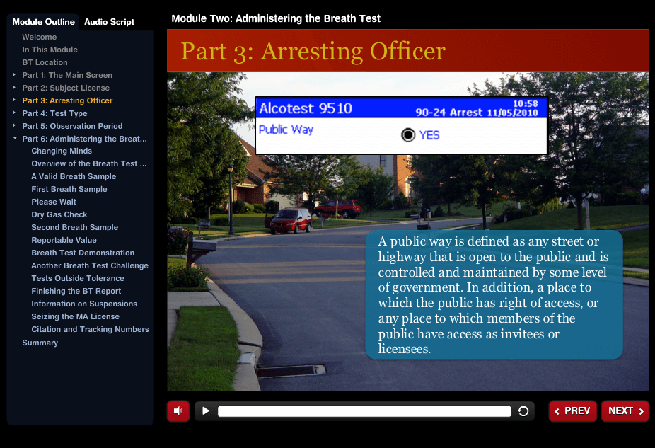
Task: Click the Public Way field label
Action: [x=286, y=130]
